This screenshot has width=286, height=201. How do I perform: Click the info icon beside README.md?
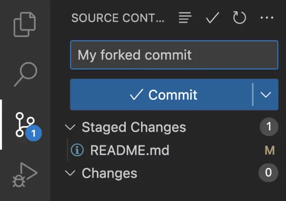[77, 151]
